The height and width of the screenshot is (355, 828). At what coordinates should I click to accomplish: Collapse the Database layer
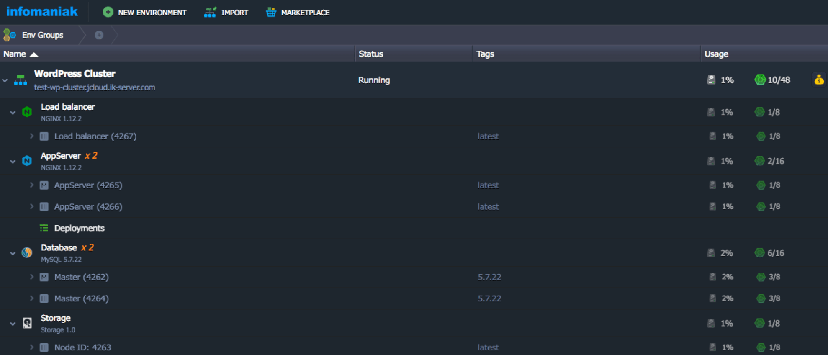(13, 253)
